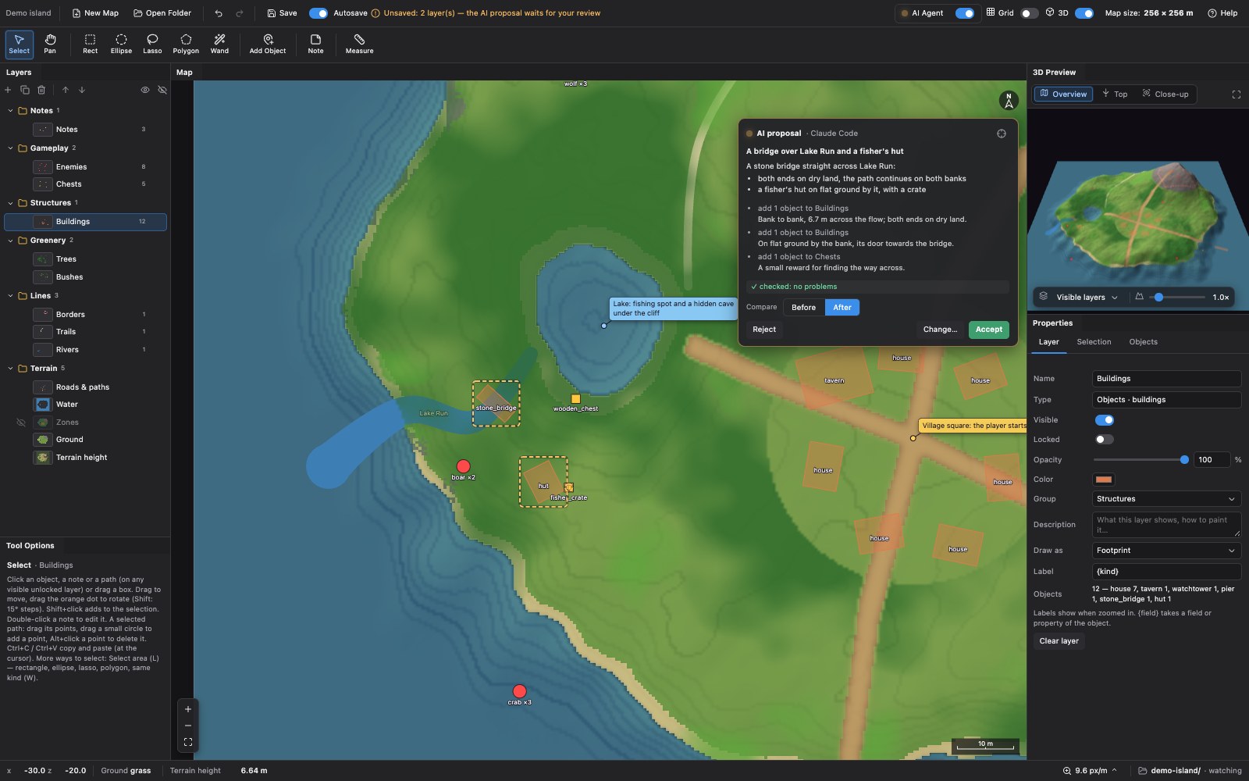The height and width of the screenshot is (781, 1249).
Task: Locate AI proposal target icon
Action: click(1002, 134)
